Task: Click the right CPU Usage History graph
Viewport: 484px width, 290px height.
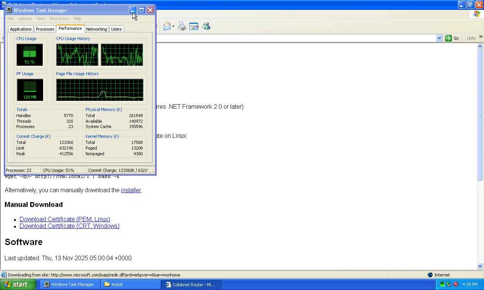Action: pos(122,55)
